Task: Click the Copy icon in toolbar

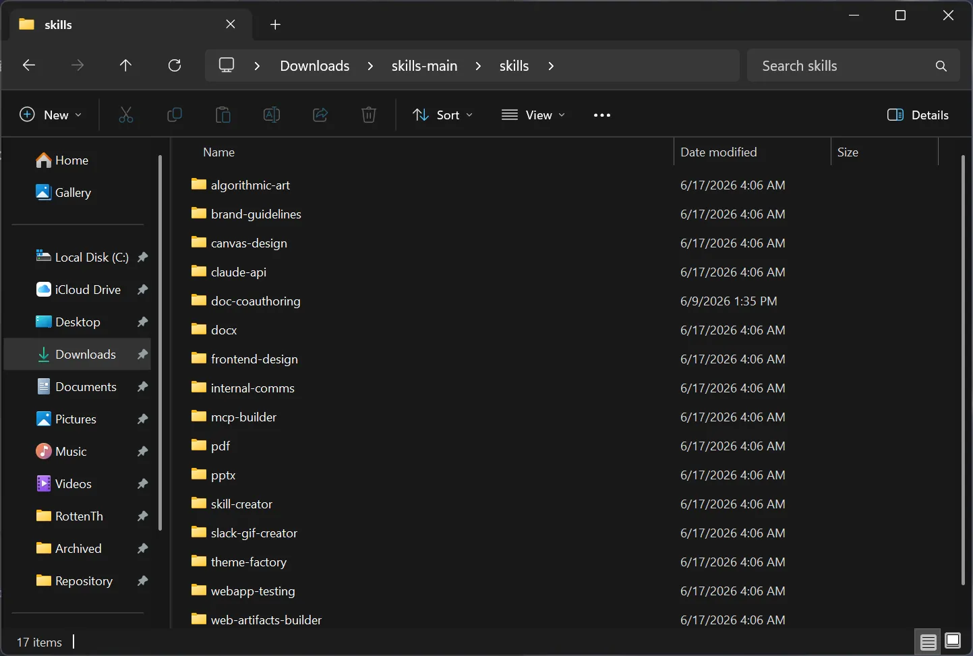Action: pos(175,115)
